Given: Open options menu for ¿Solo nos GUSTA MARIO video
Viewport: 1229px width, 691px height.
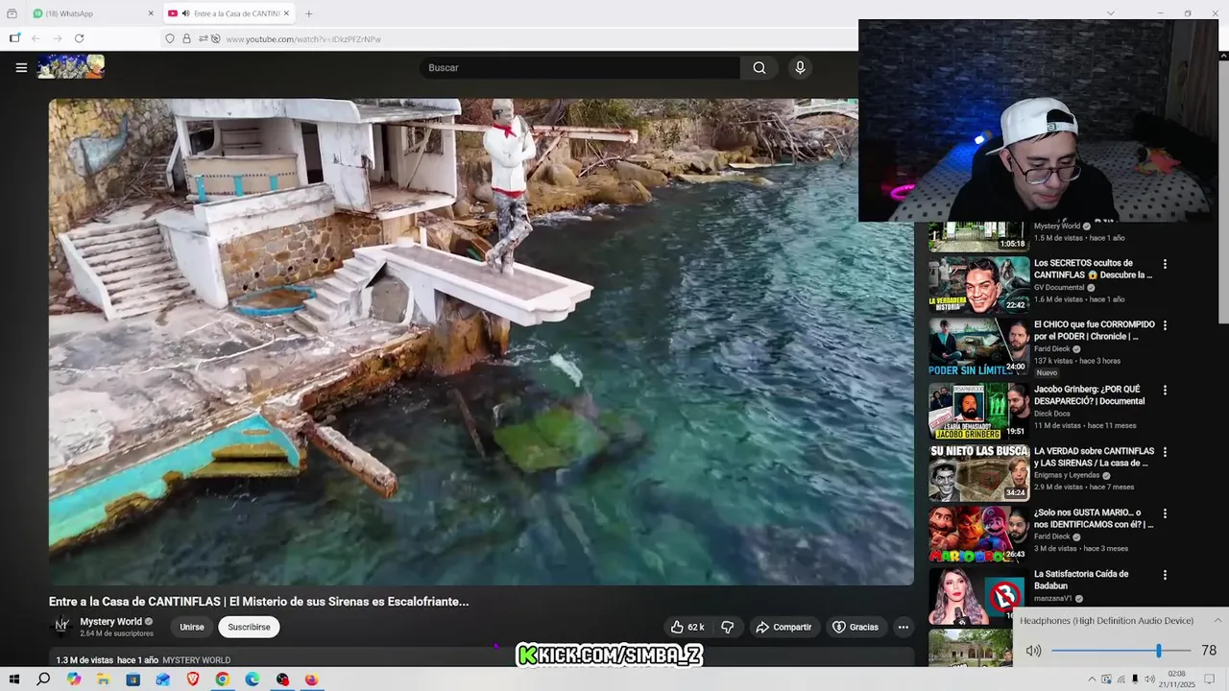Looking at the screenshot, I should 1165,513.
